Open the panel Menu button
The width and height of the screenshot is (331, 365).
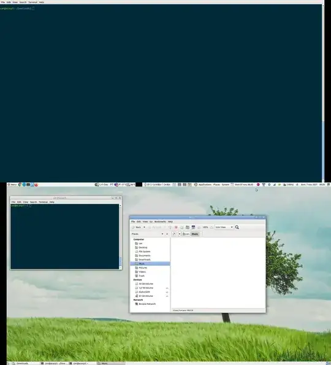(12, 185)
